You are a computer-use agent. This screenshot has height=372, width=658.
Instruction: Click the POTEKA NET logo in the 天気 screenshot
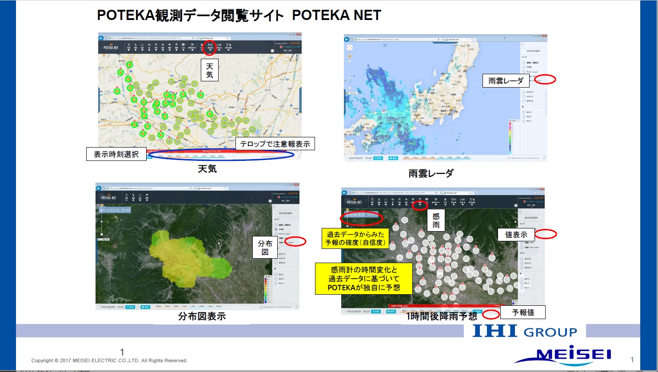pos(111,47)
